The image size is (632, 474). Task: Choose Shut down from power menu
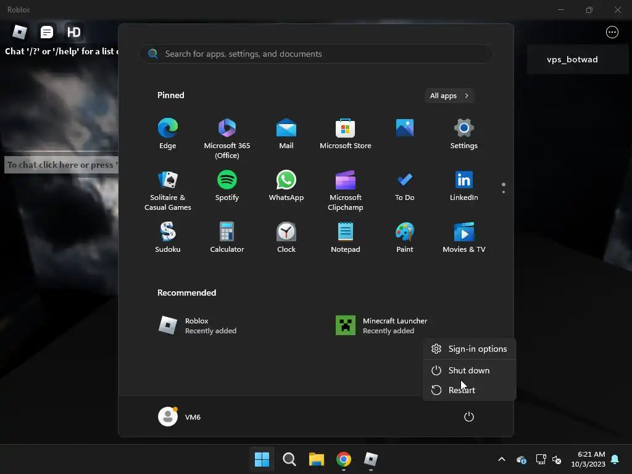[469, 370]
